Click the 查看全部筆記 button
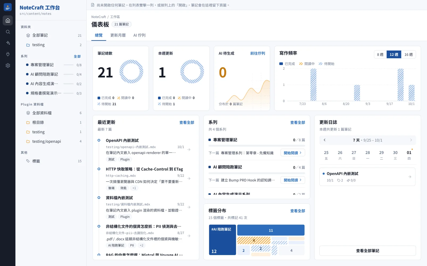This screenshot has height=266, width=427. tap(367, 251)
